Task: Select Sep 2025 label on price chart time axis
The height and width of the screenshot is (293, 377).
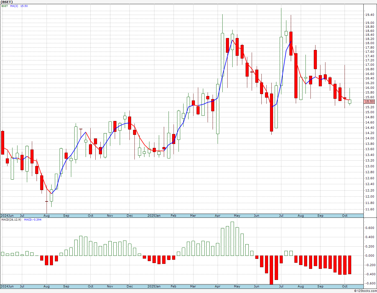Action: click(x=320, y=216)
